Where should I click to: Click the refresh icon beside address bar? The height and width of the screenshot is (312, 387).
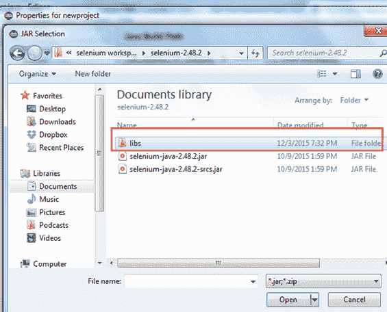point(255,53)
